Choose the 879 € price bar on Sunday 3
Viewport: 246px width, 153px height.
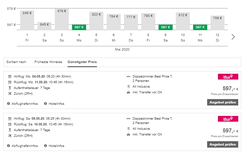pyautogui.click(x=62, y=20)
